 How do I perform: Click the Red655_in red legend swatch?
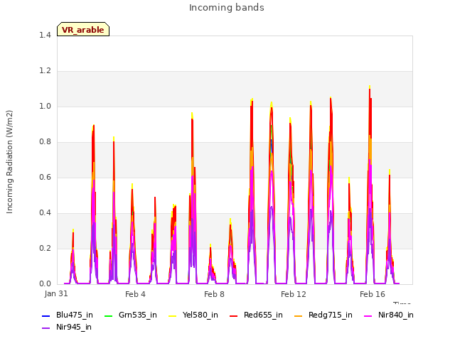tap(234, 315)
